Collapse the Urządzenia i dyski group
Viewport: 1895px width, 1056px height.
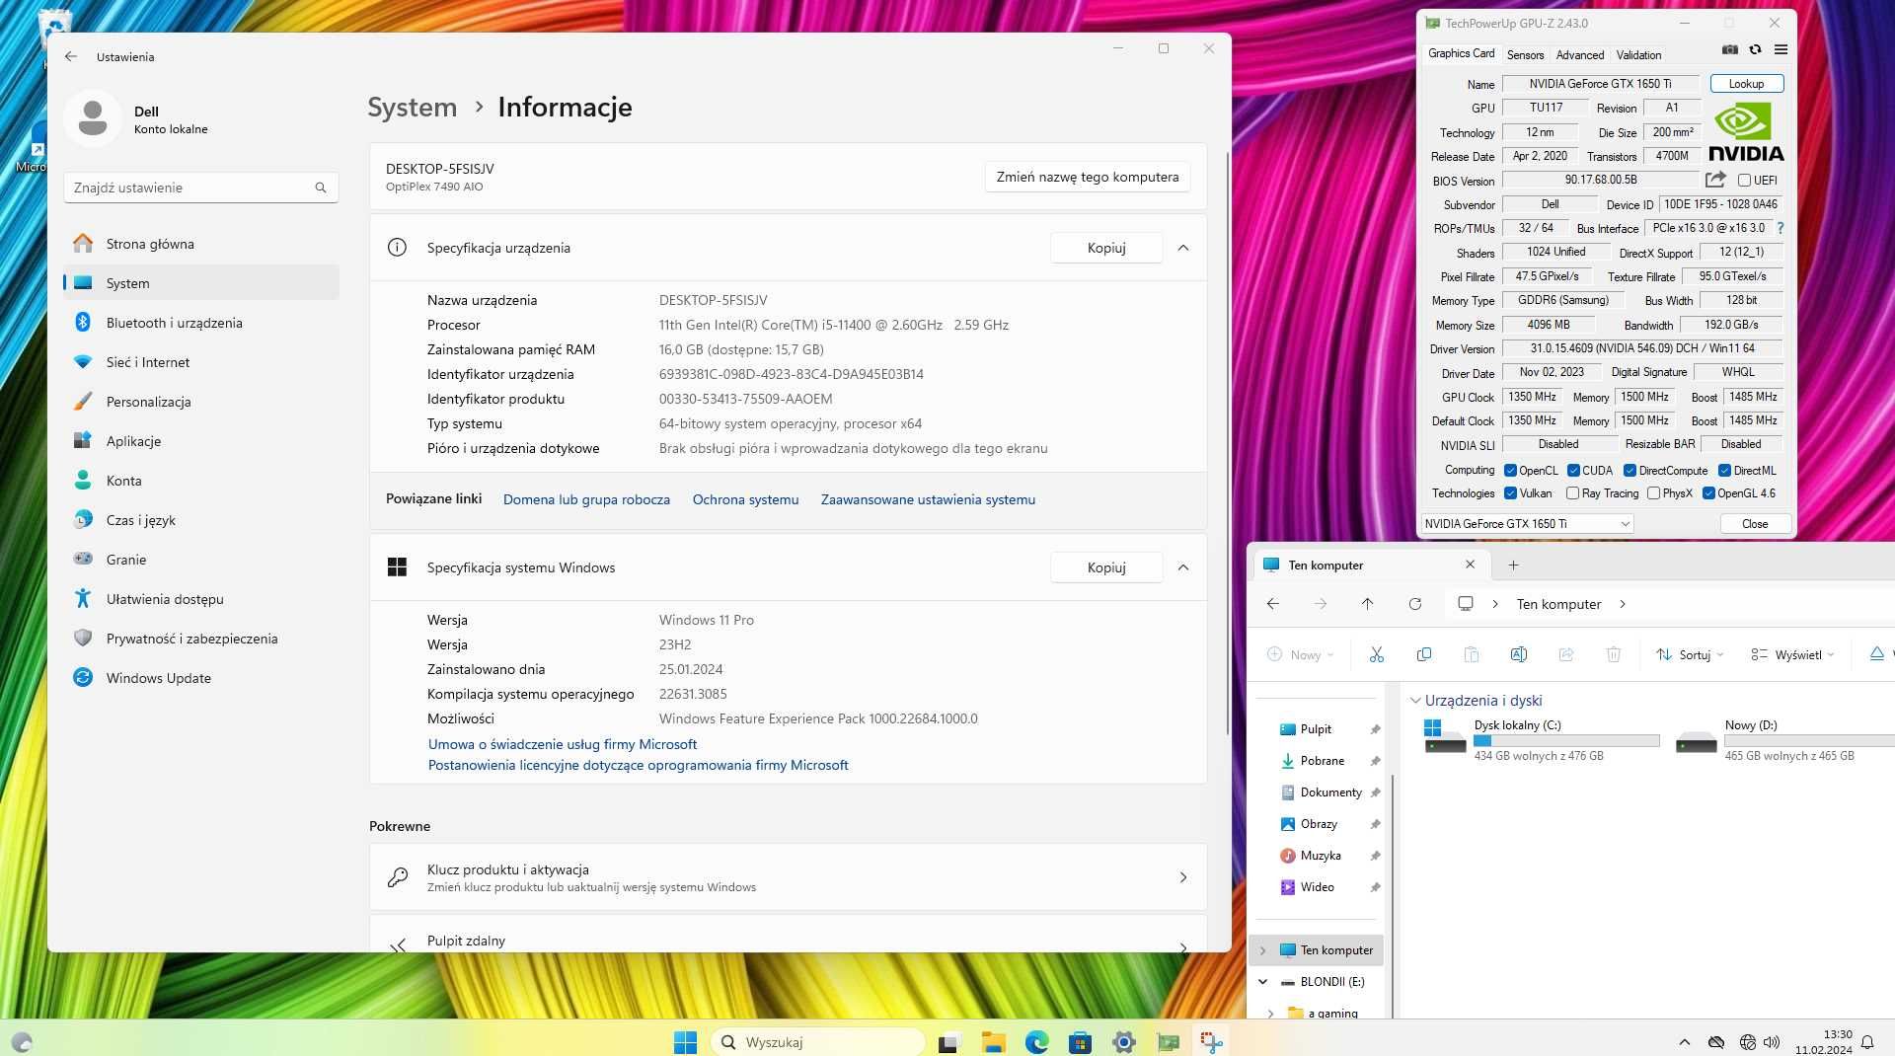pyautogui.click(x=1415, y=701)
